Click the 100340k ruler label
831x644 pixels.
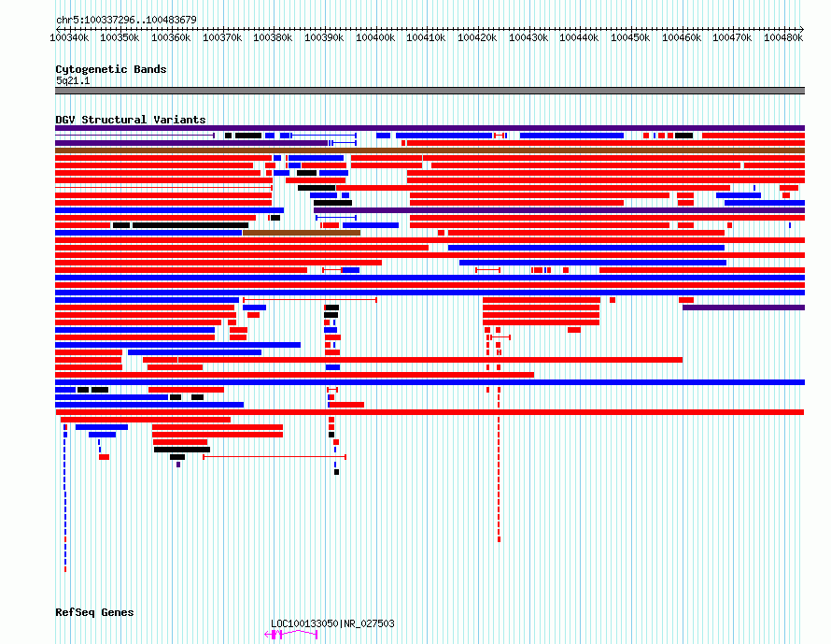coord(69,37)
